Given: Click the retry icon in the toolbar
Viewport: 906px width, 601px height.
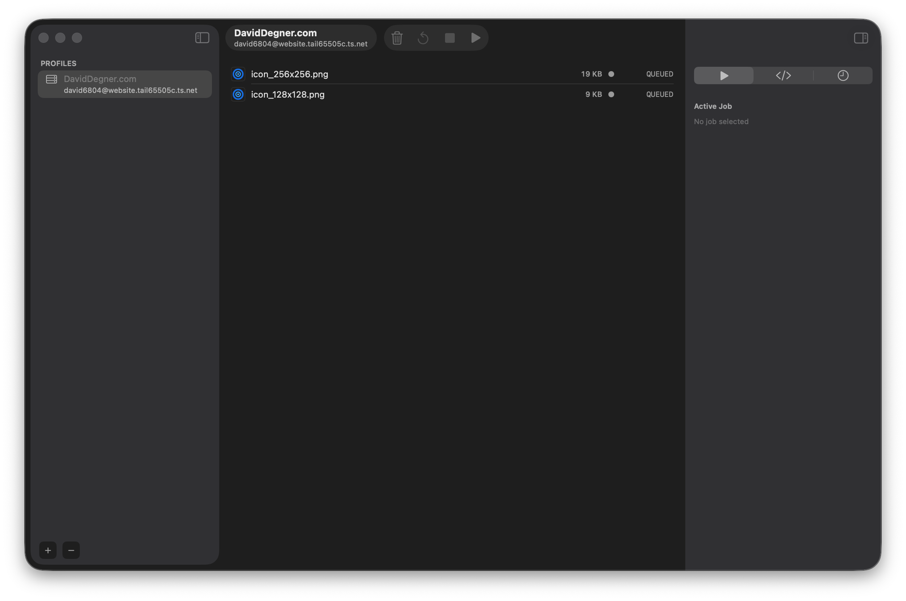Looking at the screenshot, I should click(423, 38).
